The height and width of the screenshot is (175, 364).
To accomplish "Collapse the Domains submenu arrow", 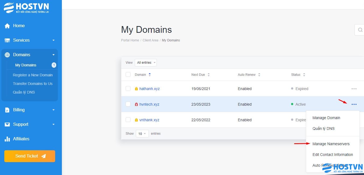I will click(54, 55).
